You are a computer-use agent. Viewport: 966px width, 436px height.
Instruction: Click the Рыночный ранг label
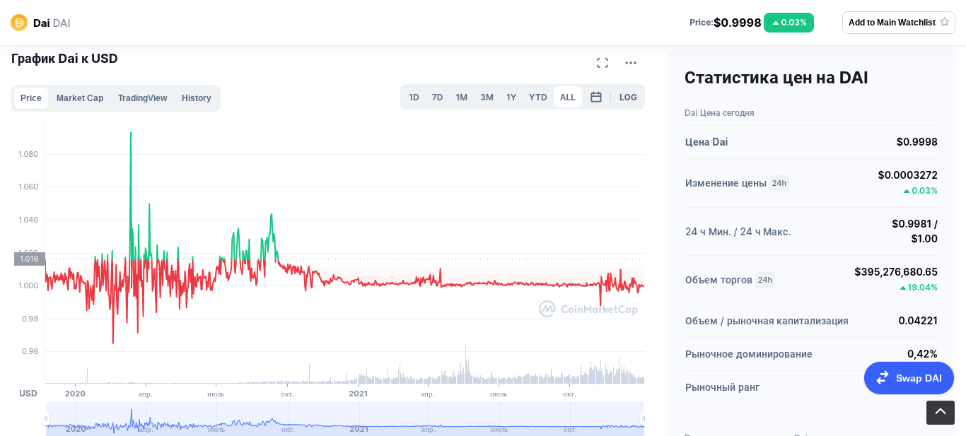pos(722,387)
